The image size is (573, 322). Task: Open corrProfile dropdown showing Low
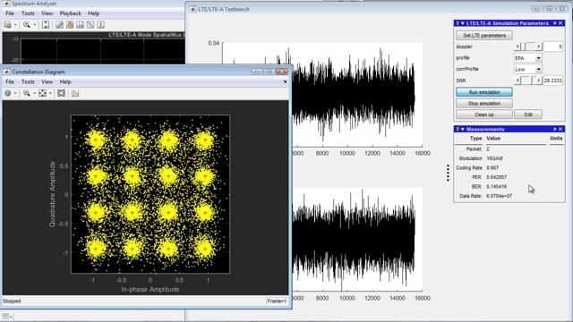click(x=528, y=70)
